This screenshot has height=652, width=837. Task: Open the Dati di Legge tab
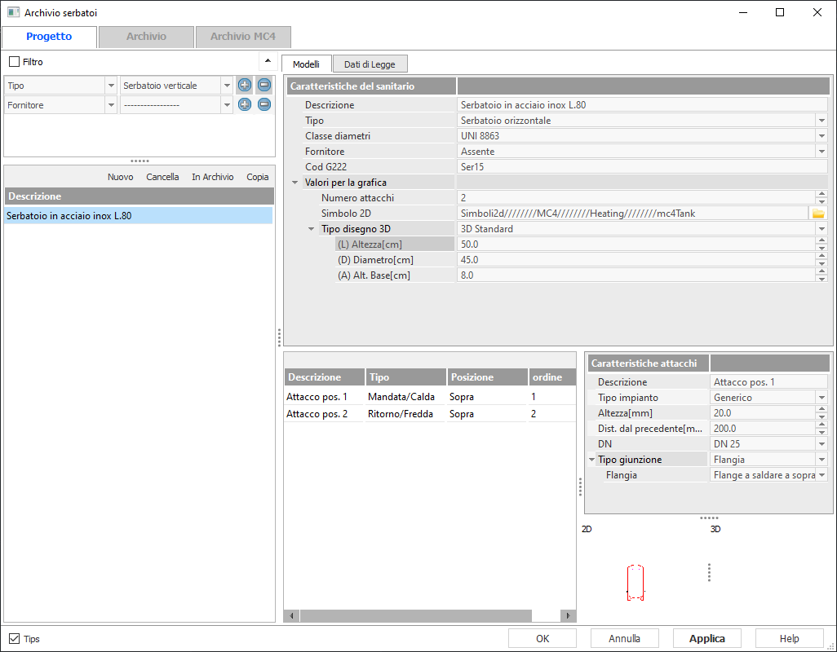tap(370, 64)
